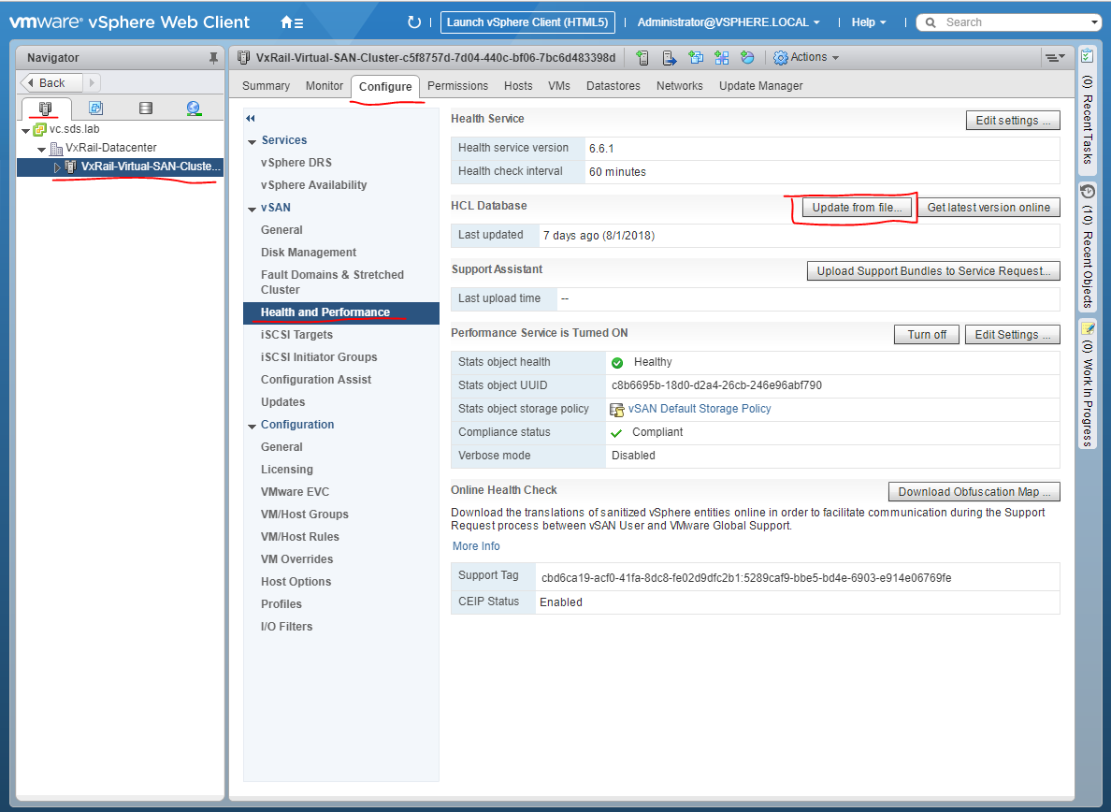Open the VMs tab
Screen dimensions: 1111x812
559,86
